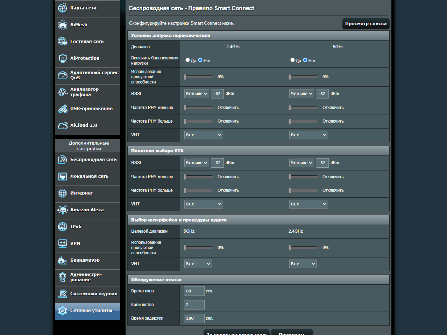Enable load balancing Да for 5GHz
This screenshot has height=335, width=447.
point(292,60)
